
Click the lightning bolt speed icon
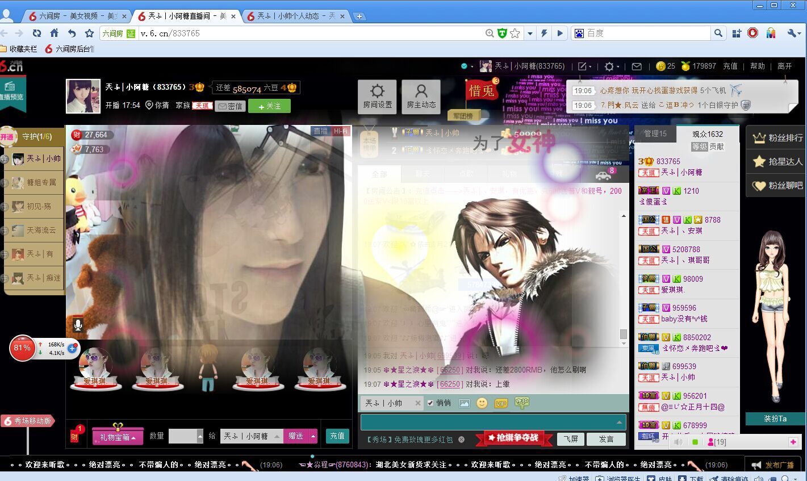coord(544,34)
